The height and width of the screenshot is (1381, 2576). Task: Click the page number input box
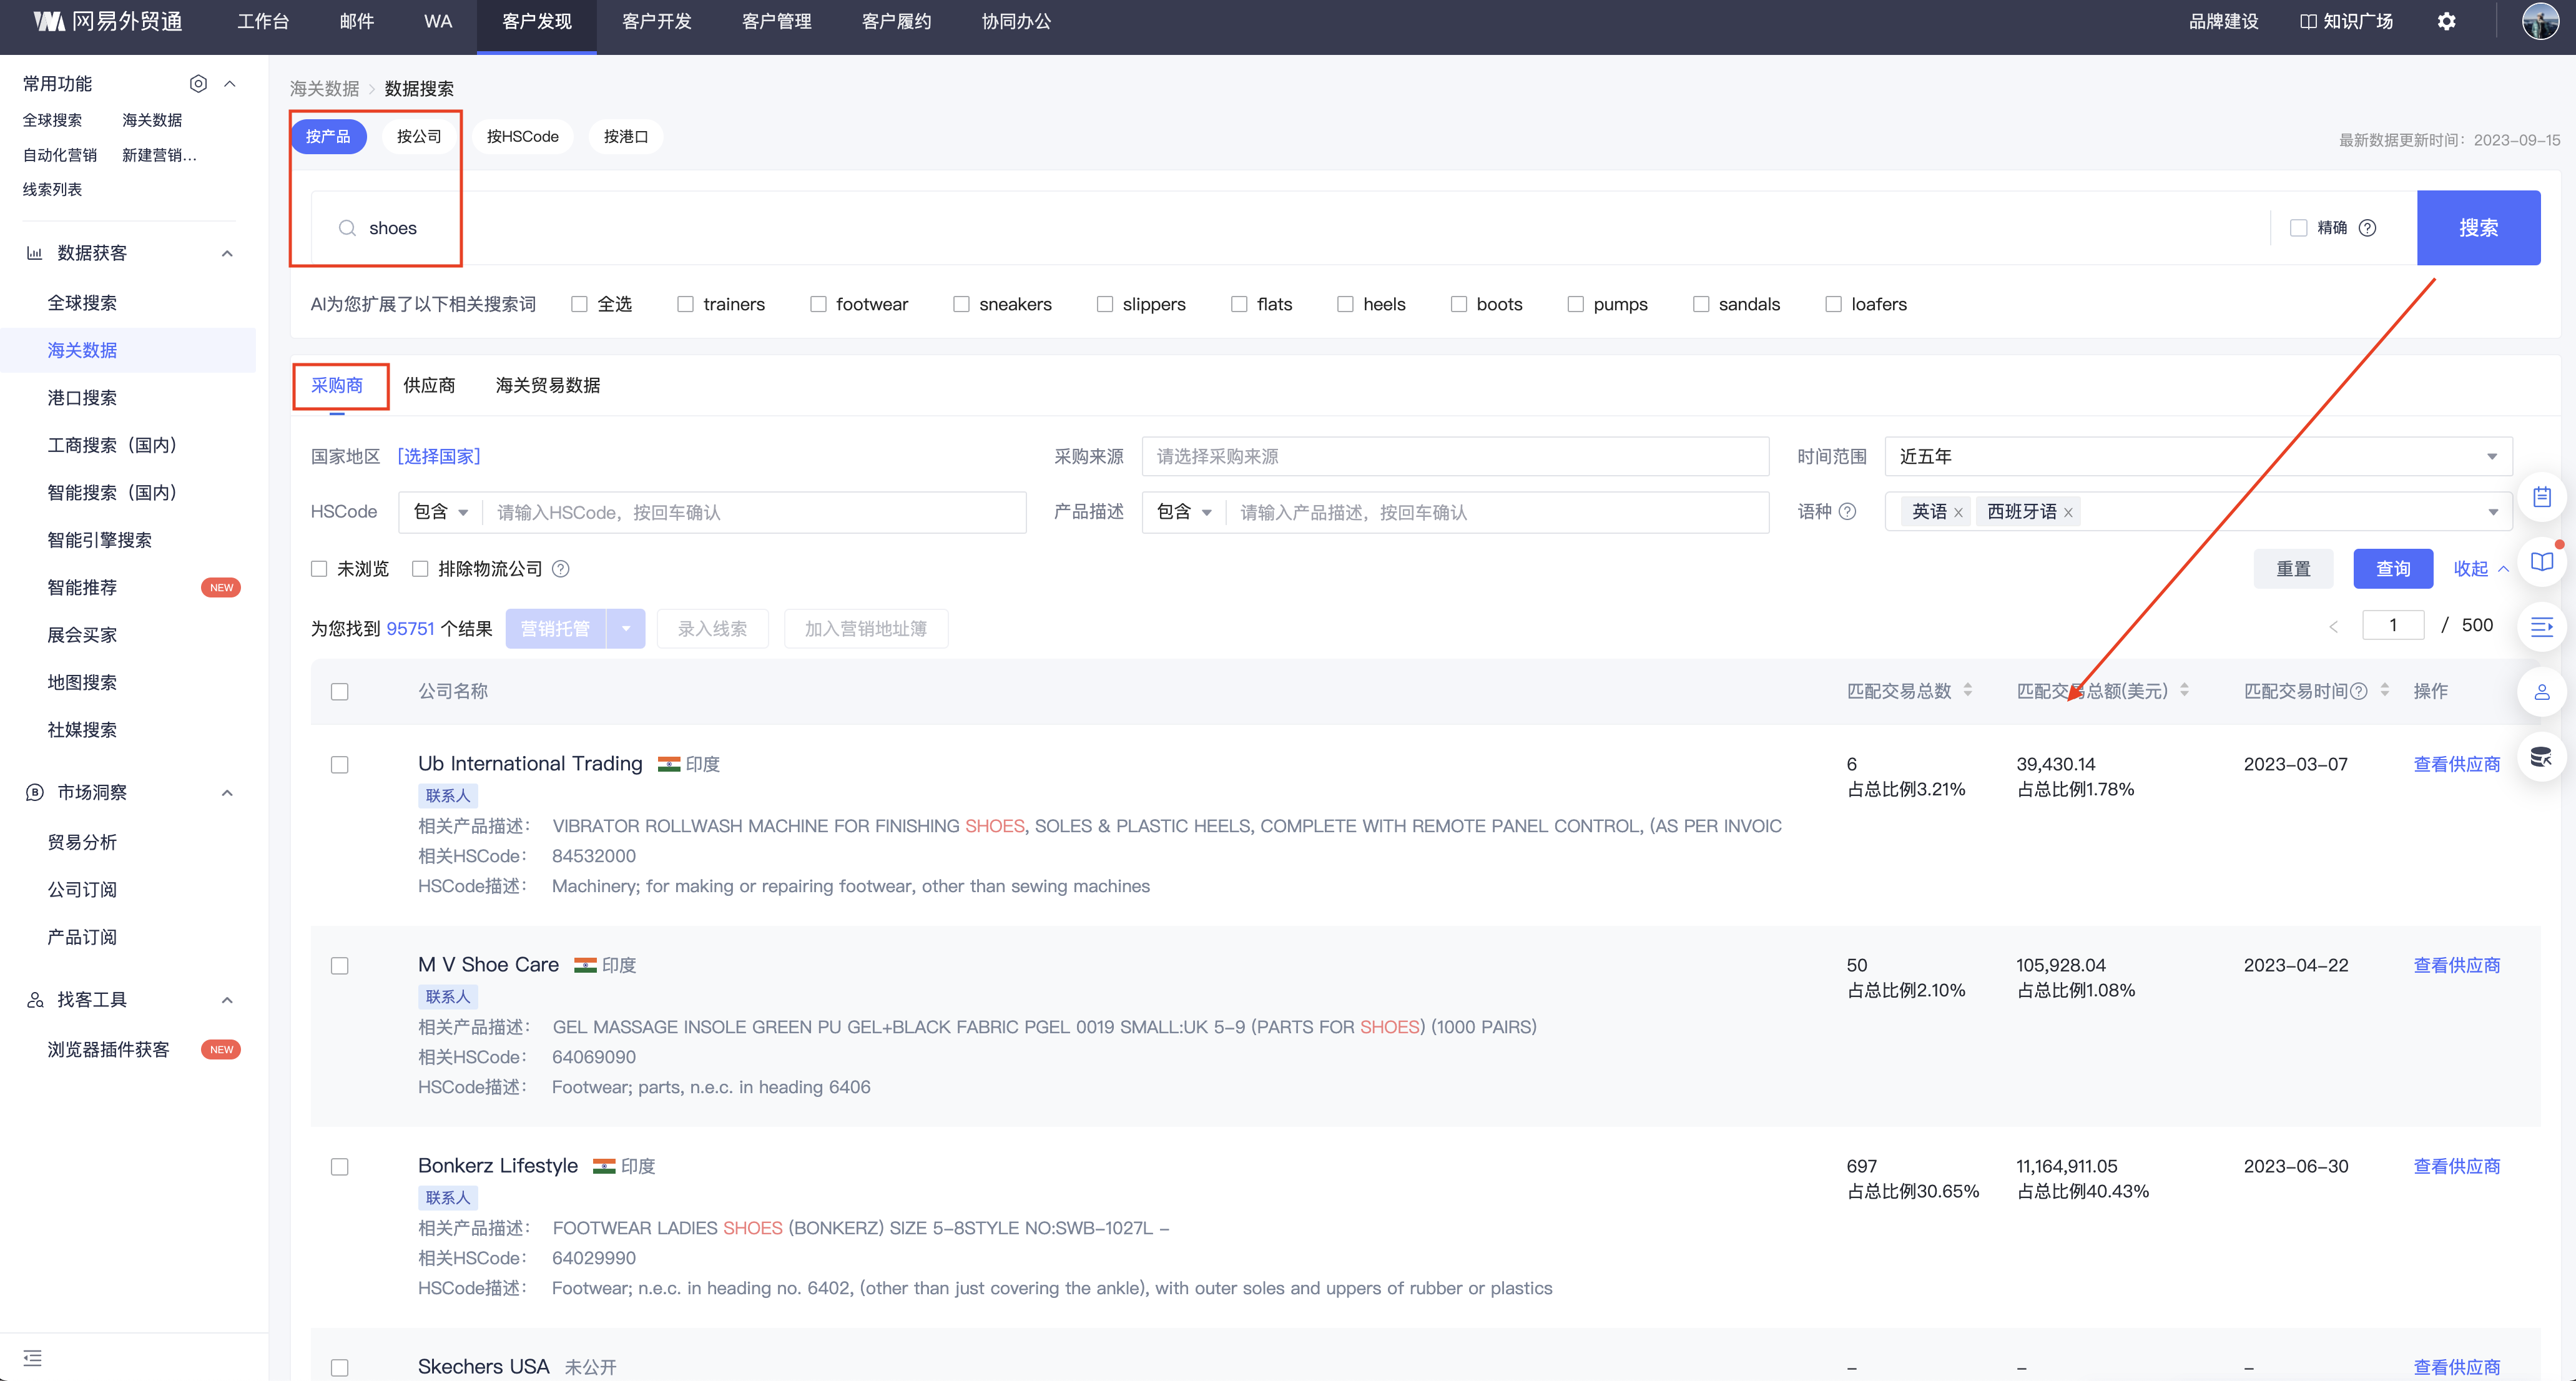coord(2393,625)
